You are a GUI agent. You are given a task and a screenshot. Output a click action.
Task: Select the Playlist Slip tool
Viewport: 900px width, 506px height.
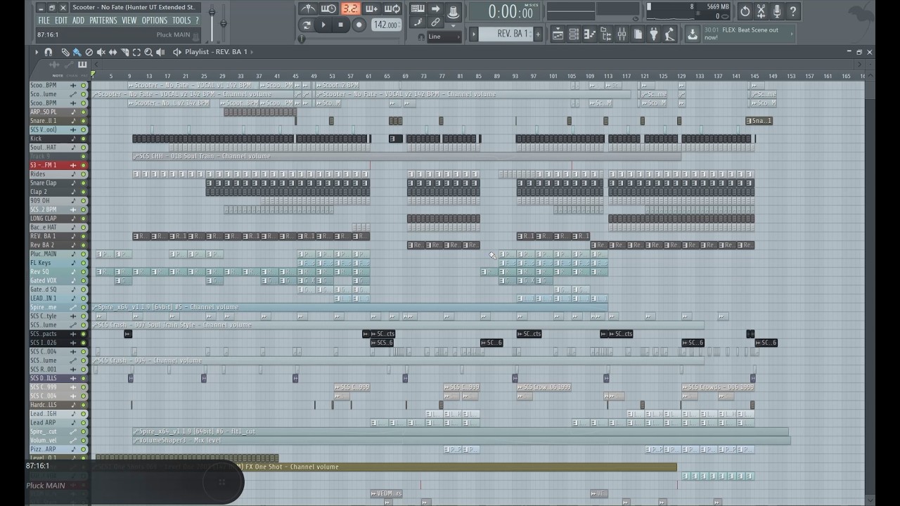pyautogui.click(x=112, y=52)
